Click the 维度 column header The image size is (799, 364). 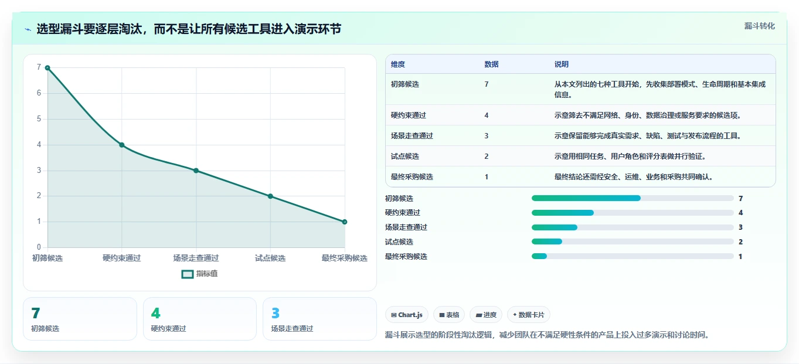(x=398, y=64)
